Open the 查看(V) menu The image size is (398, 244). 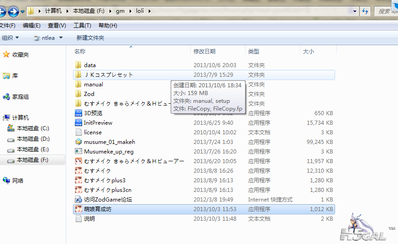click(57, 26)
